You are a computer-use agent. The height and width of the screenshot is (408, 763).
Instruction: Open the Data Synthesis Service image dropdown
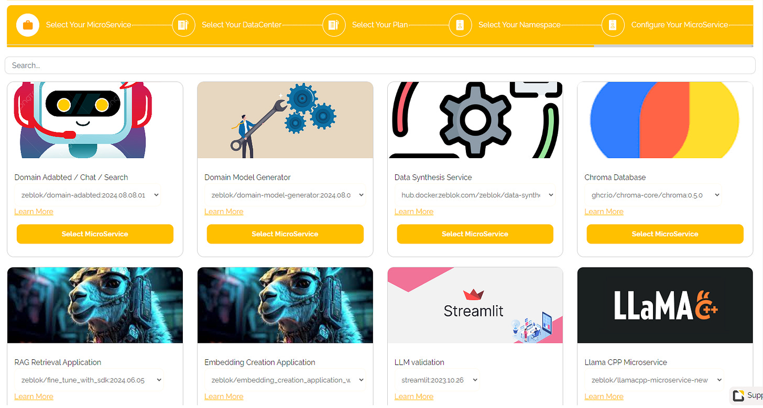click(x=476, y=195)
